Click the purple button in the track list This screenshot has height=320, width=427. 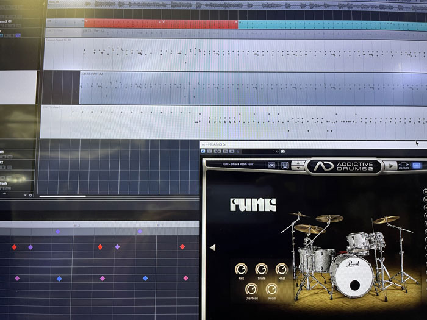[18, 35]
